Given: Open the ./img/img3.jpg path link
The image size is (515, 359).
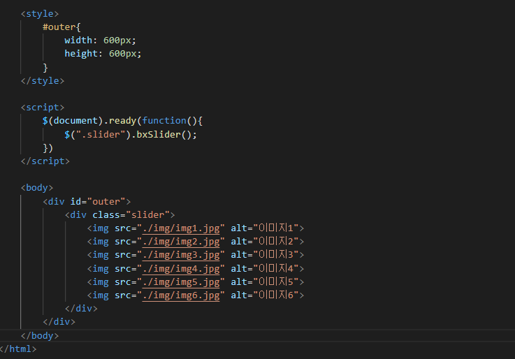Looking at the screenshot, I should [181, 255].
